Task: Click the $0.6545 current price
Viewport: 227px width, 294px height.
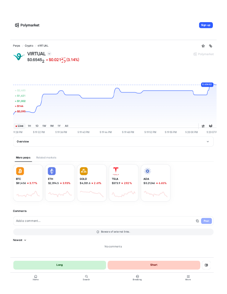Action: 36,60
